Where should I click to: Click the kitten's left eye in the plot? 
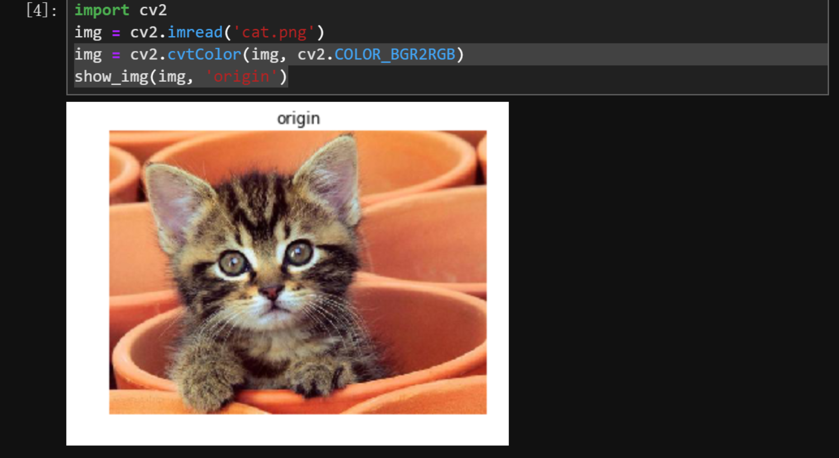coord(232,262)
